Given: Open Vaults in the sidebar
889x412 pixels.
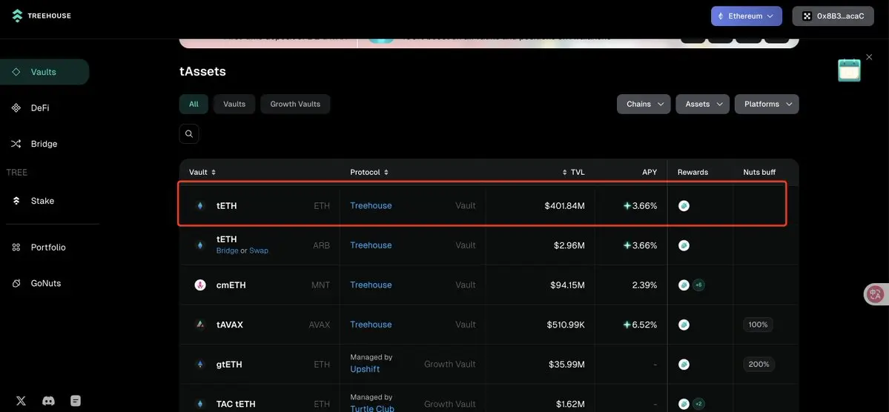Looking at the screenshot, I should point(44,72).
